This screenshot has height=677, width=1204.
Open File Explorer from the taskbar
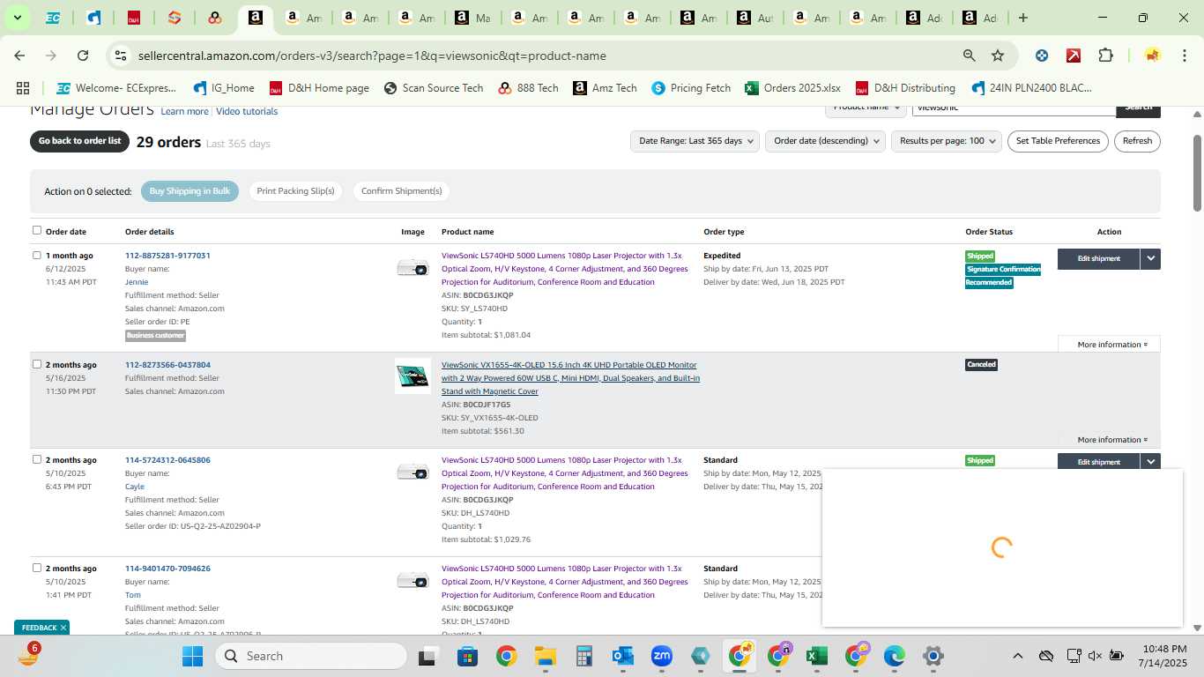pos(545,656)
